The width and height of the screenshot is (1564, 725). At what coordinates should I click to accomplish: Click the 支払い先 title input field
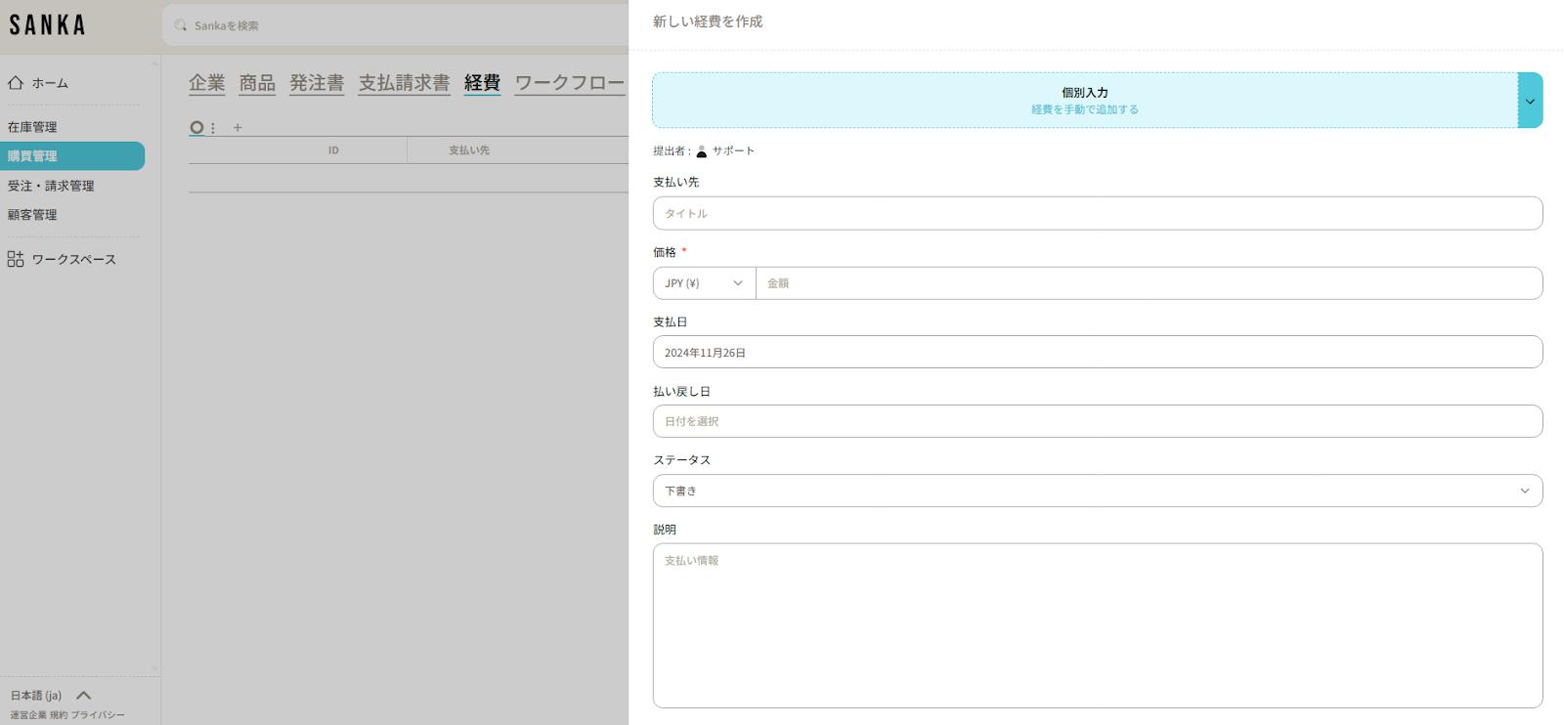point(1097,213)
